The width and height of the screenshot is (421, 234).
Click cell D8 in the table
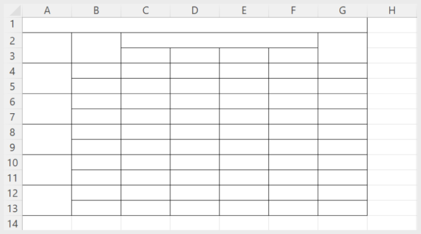point(195,132)
